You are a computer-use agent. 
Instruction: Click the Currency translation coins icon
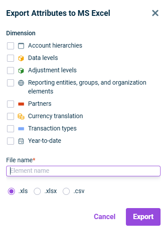point(21,116)
